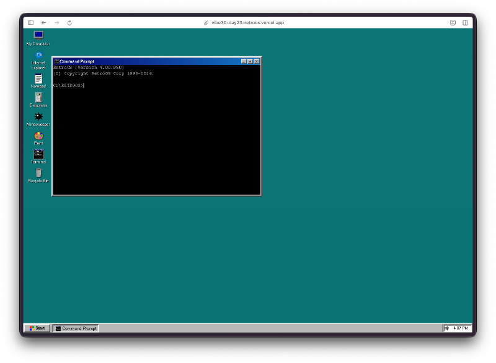Minimize the Command Prompt window

click(x=244, y=61)
